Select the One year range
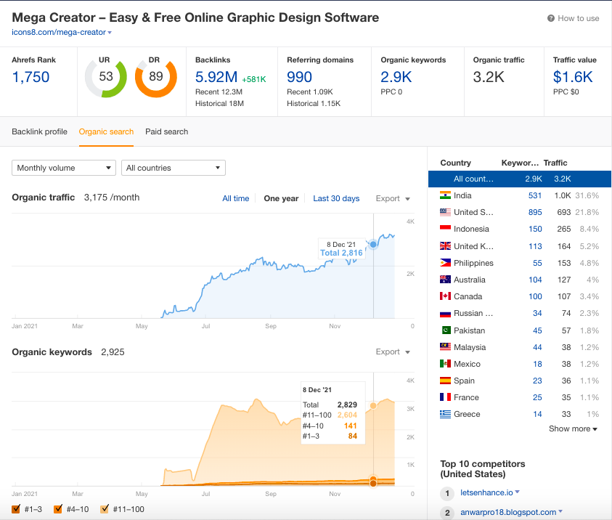 coord(281,199)
